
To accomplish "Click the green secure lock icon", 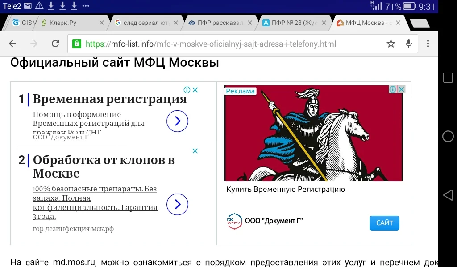I will (77, 44).
